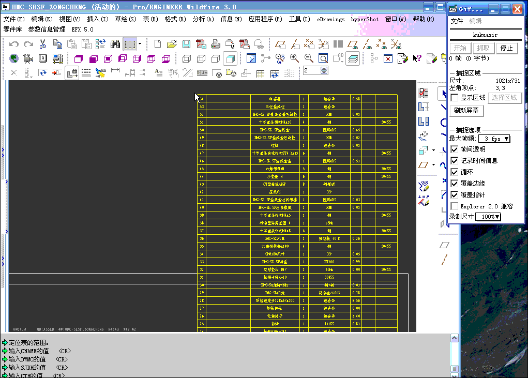Viewport: 528px width, 378px height.
Task: Toggle 覆盖边缘 checkbox
Action: pyautogui.click(x=454, y=184)
